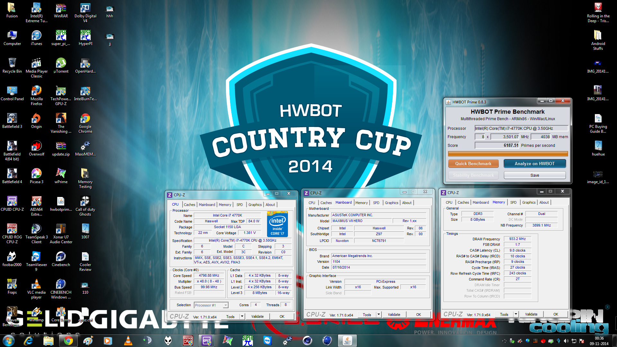Select VLC media player desktop icon

click(x=36, y=289)
